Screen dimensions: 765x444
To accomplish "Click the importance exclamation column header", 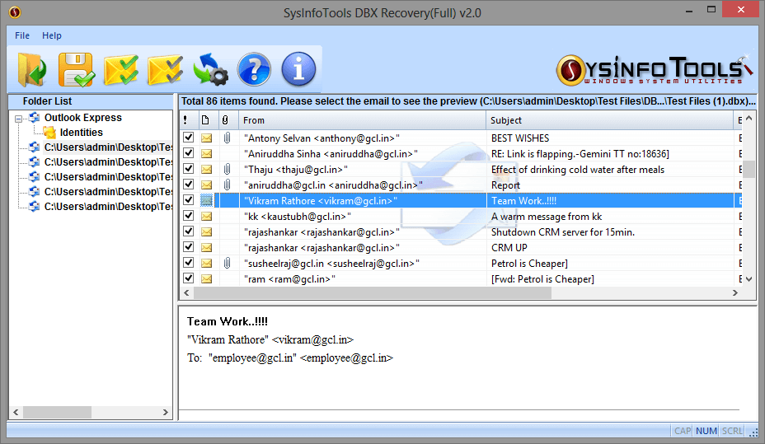I will [x=185, y=120].
